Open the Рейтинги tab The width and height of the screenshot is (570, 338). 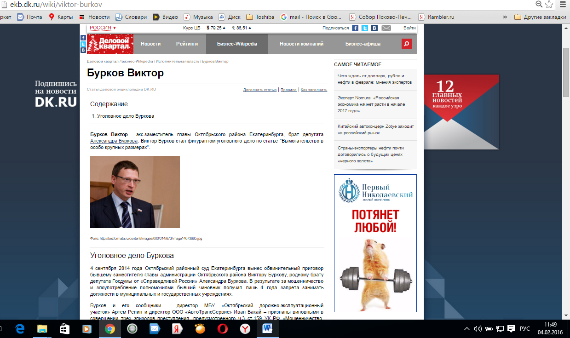click(187, 44)
